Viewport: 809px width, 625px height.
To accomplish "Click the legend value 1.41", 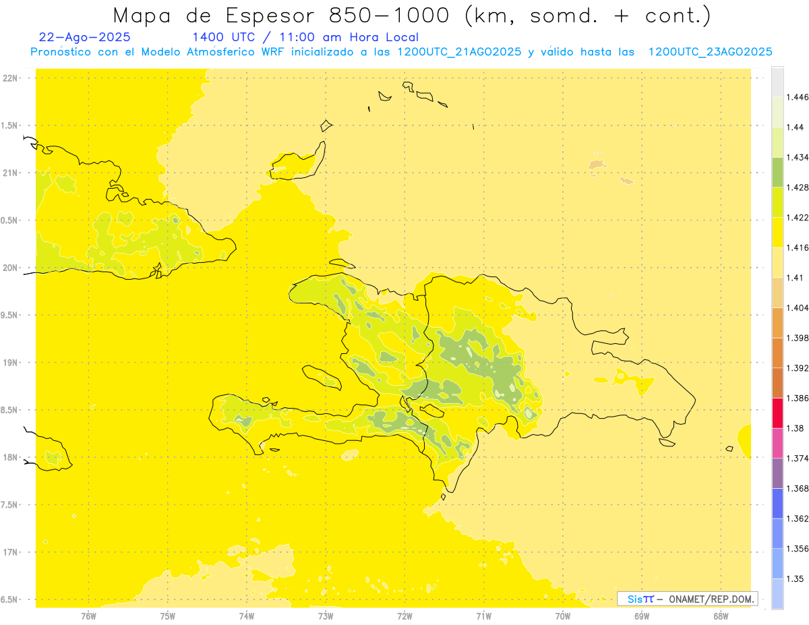I will pos(796,278).
